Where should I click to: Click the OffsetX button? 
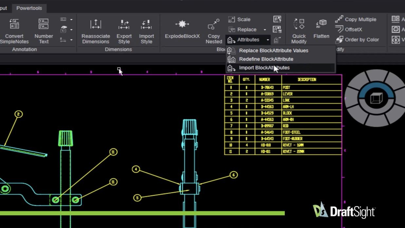pos(349,29)
